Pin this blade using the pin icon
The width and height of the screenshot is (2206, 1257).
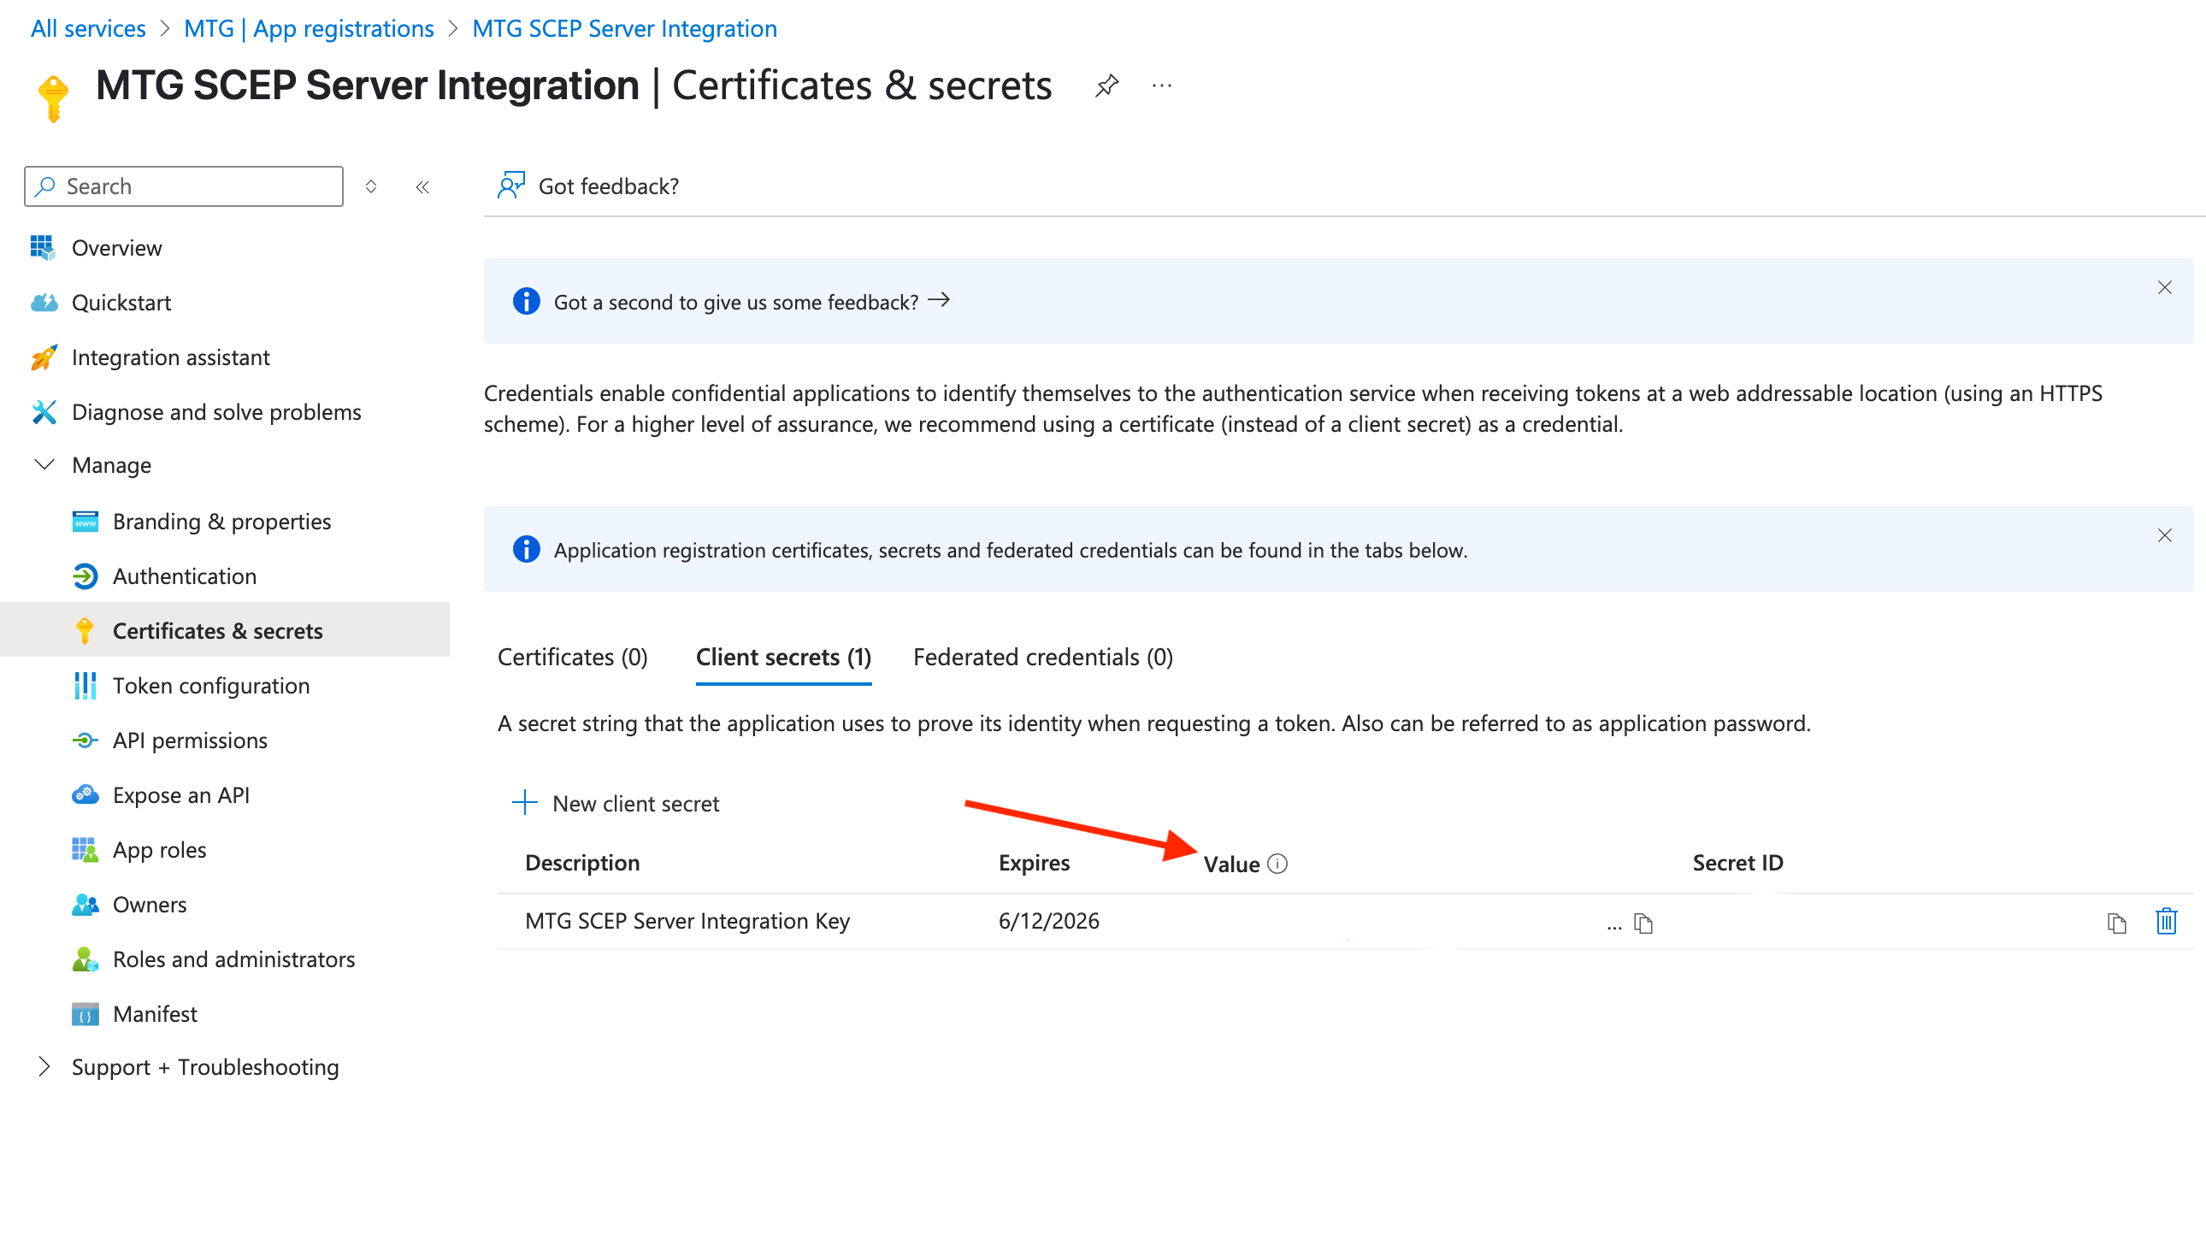[1106, 86]
